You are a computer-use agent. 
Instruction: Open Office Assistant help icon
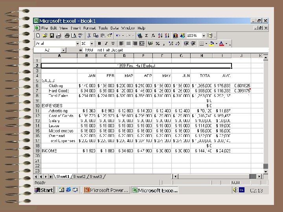(210, 35)
